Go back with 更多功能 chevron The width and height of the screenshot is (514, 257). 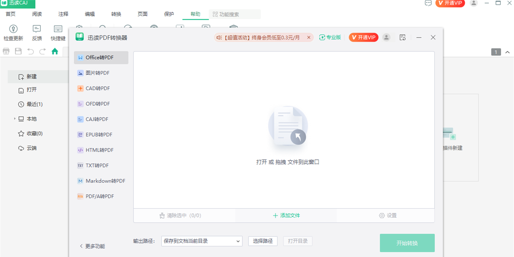pyautogui.click(x=81, y=246)
